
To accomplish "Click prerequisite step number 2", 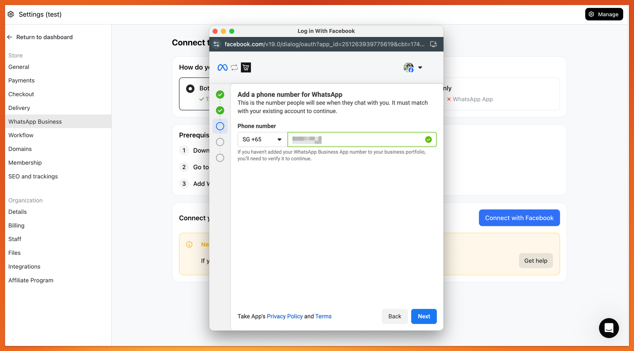I will (184, 167).
